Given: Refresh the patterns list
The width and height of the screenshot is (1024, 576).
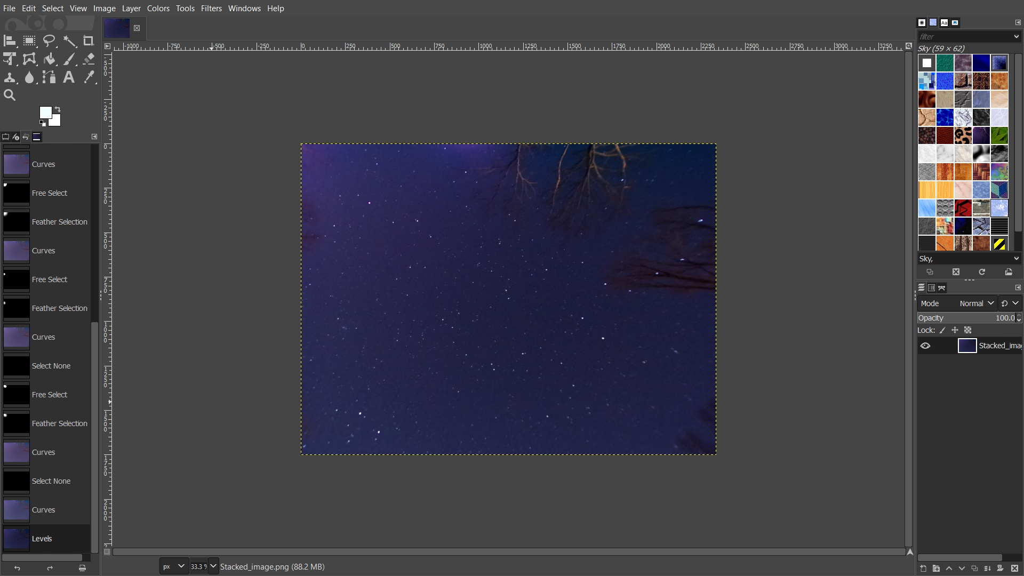Looking at the screenshot, I should [x=982, y=272].
